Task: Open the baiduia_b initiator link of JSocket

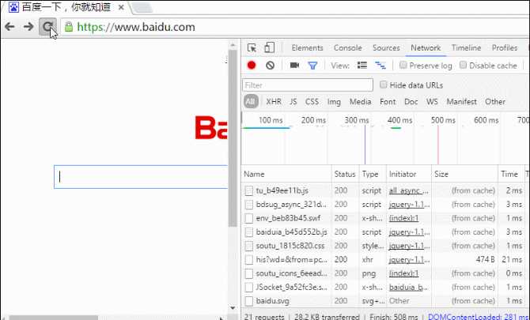Action: pyautogui.click(x=409, y=288)
